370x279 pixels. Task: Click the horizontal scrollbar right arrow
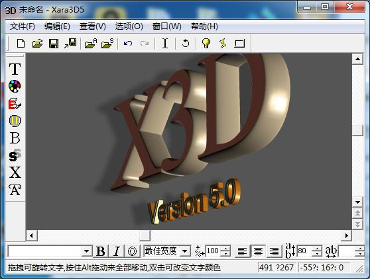click(x=346, y=235)
